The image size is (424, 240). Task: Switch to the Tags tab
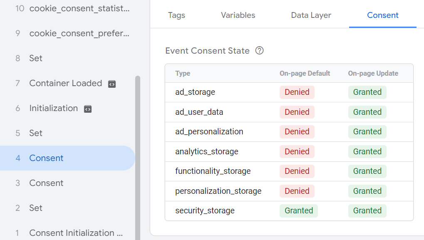tap(176, 15)
